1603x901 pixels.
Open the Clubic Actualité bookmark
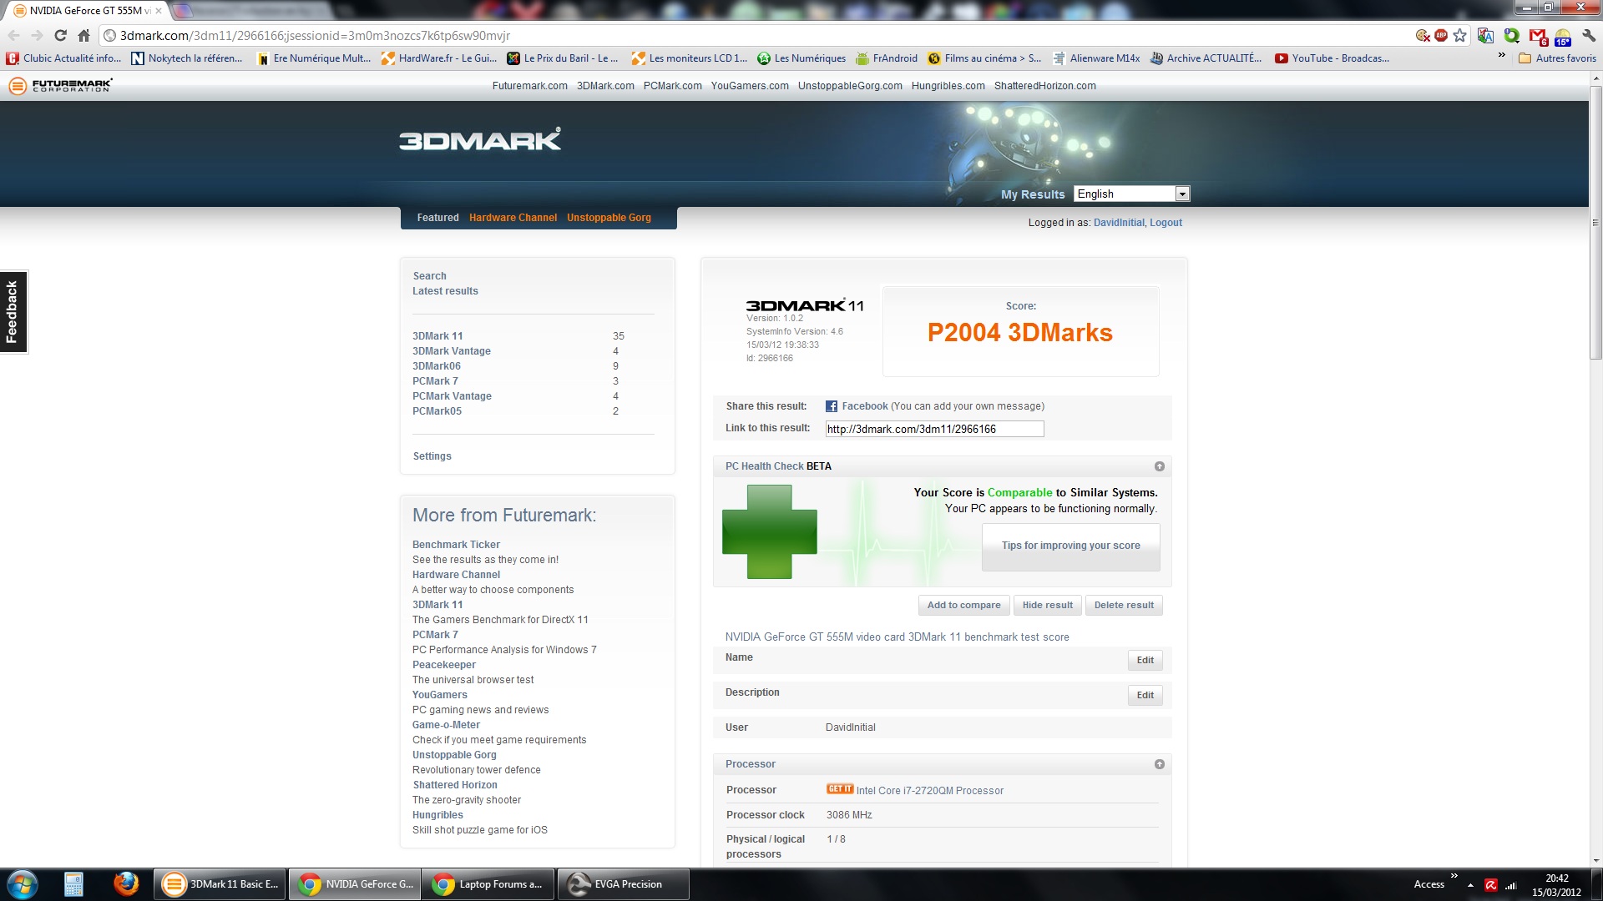tap(63, 58)
